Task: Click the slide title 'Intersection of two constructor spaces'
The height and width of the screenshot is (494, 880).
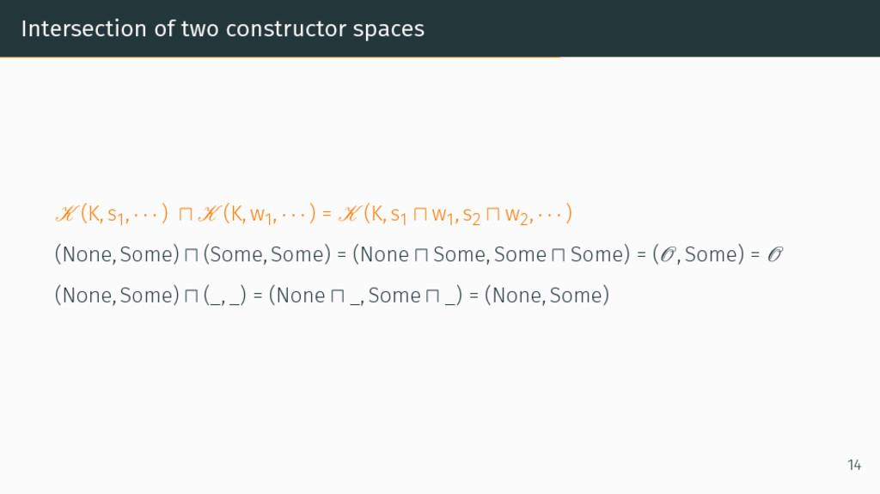Action: tap(223, 28)
